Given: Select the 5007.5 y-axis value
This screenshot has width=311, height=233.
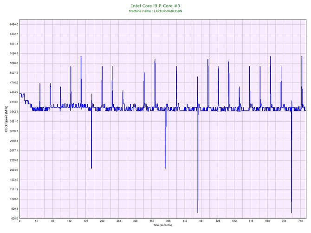Looking at the screenshot, I should coord(14,73).
